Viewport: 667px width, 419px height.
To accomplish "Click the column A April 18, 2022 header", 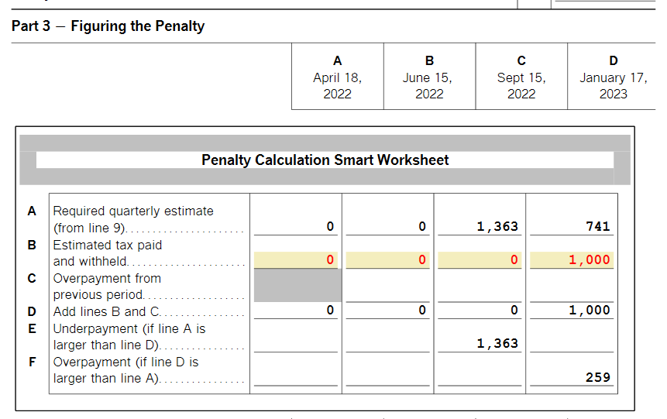I will click(x=337, y=77).
